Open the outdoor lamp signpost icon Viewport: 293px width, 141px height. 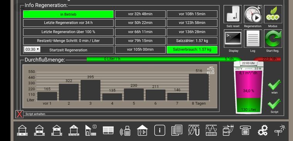tap(280, 130)
